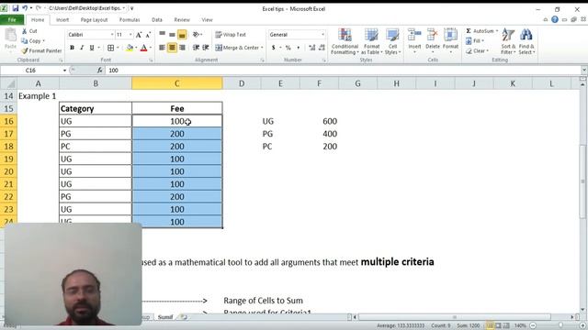Click the Undo icon in quick access toolbar
The image size is (588, 330).
coord(25,8)
